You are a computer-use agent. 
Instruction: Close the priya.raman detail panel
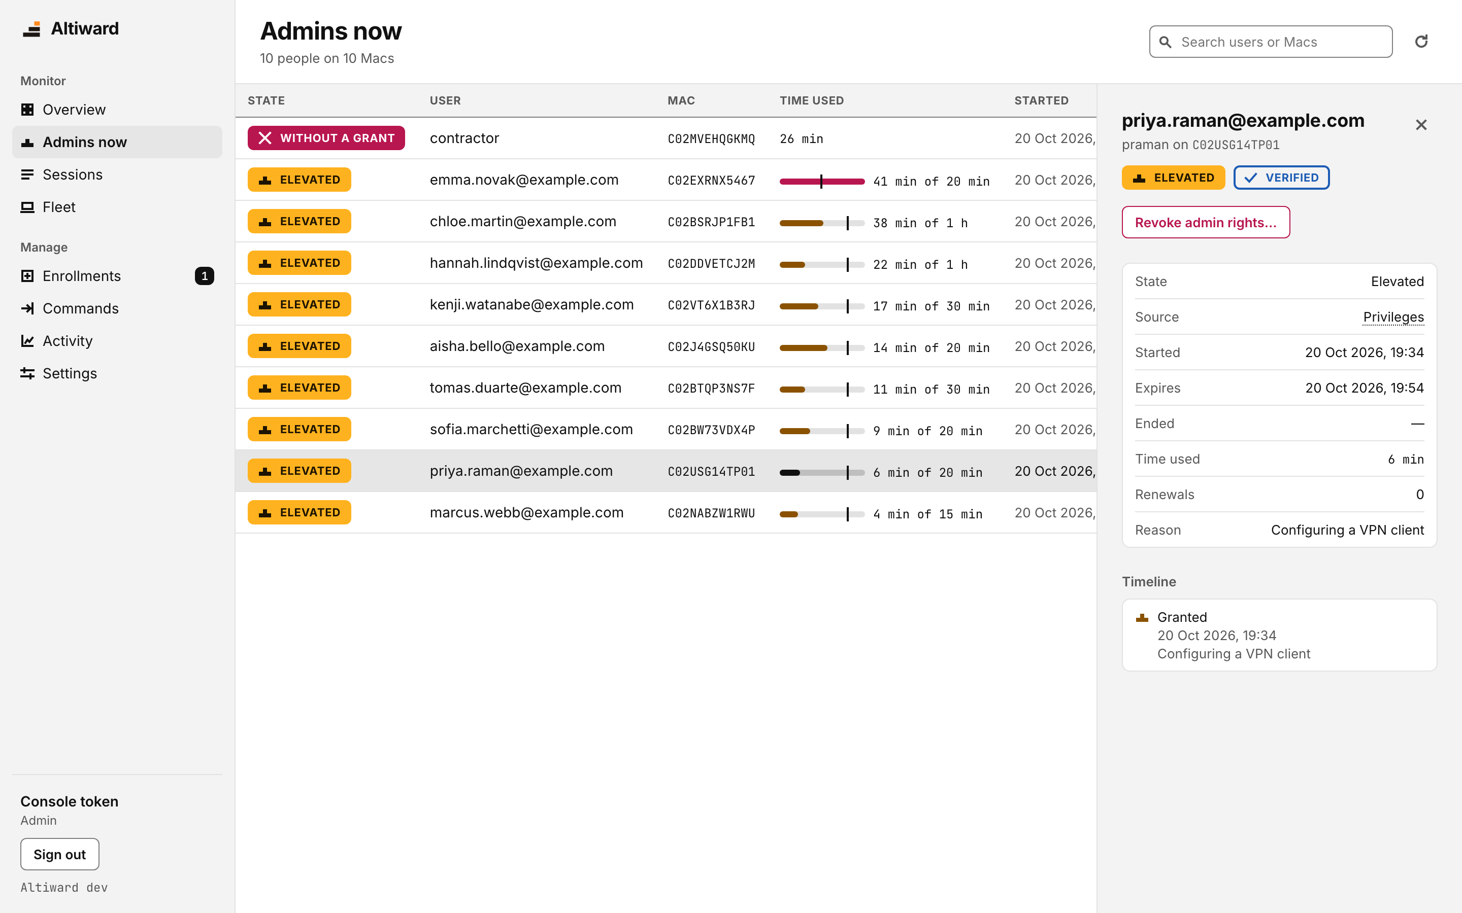tap(1421, 124)
